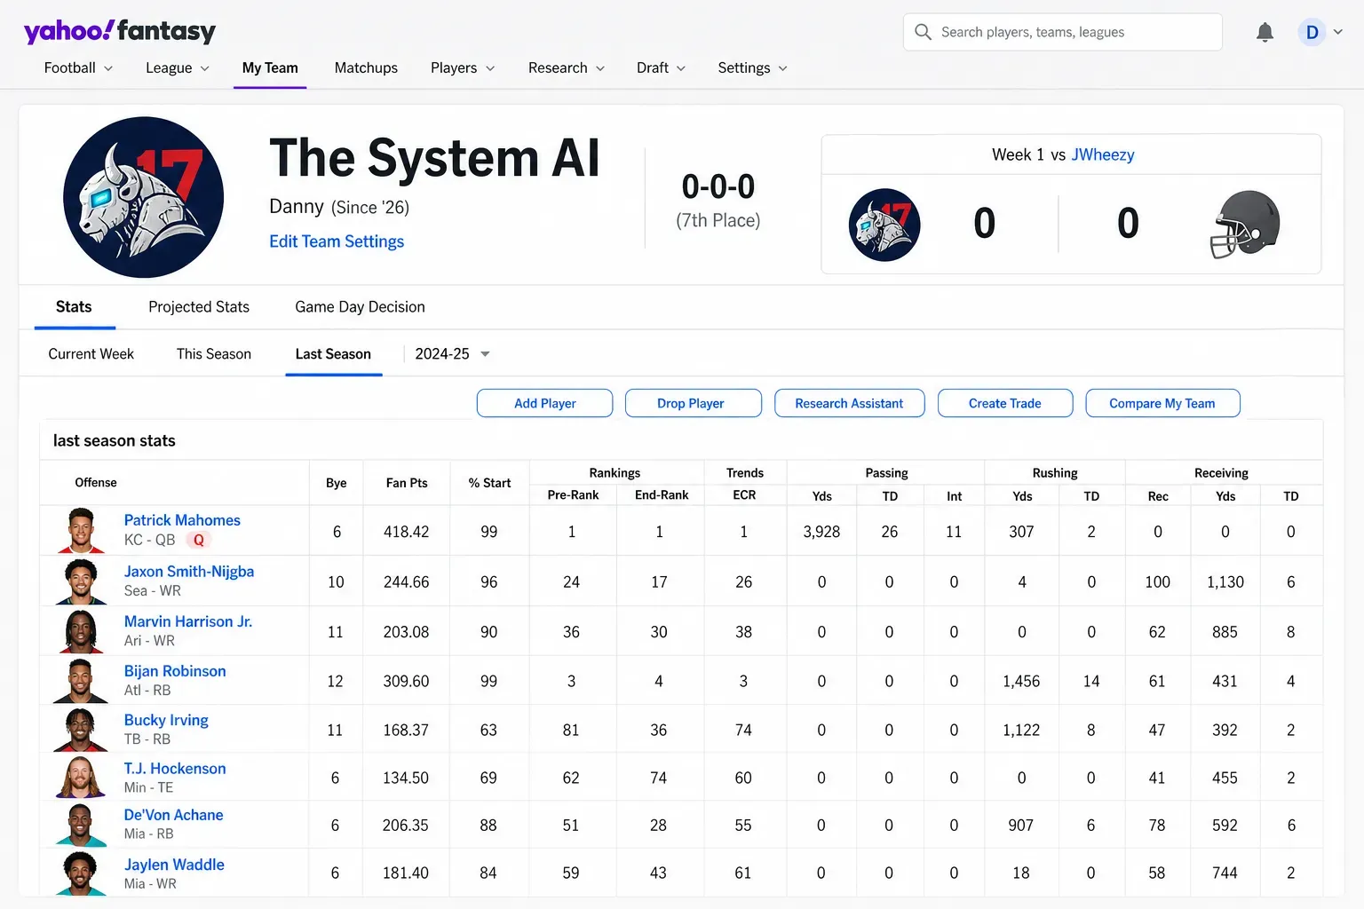The width and height of the screenshot is (1364, 909).
Task: Click Mahomes' 3,928 passing yards cell
Action: (821, 532)
